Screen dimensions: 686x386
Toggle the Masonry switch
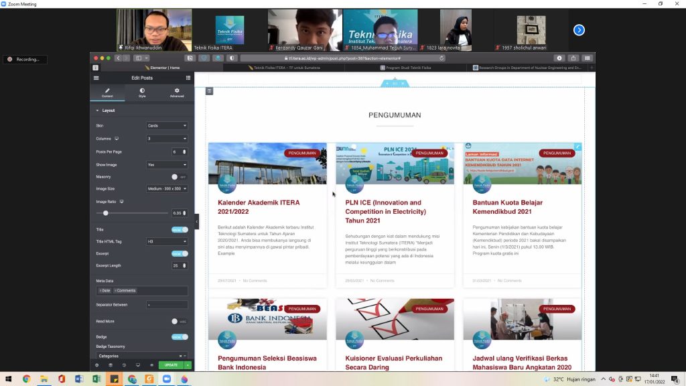pyautogui.click(x=178, y=177)
